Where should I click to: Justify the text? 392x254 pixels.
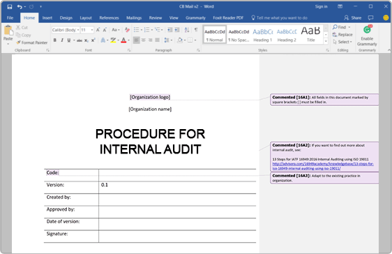pyautogui.click(x=157, y=40)
